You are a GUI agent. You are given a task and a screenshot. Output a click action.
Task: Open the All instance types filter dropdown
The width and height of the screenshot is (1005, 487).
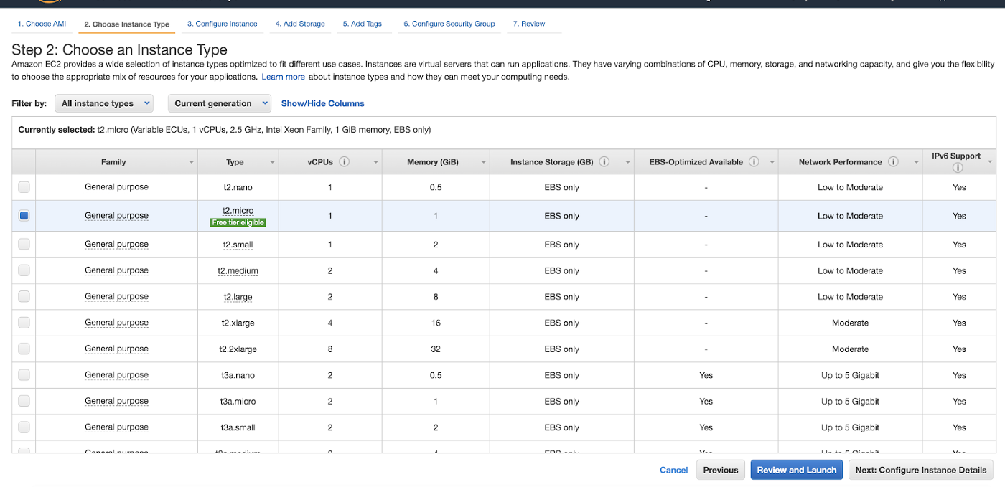(x=104, y=103)
